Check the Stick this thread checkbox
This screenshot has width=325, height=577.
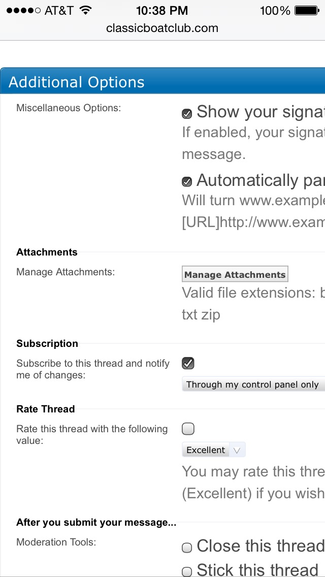point(187,571)
